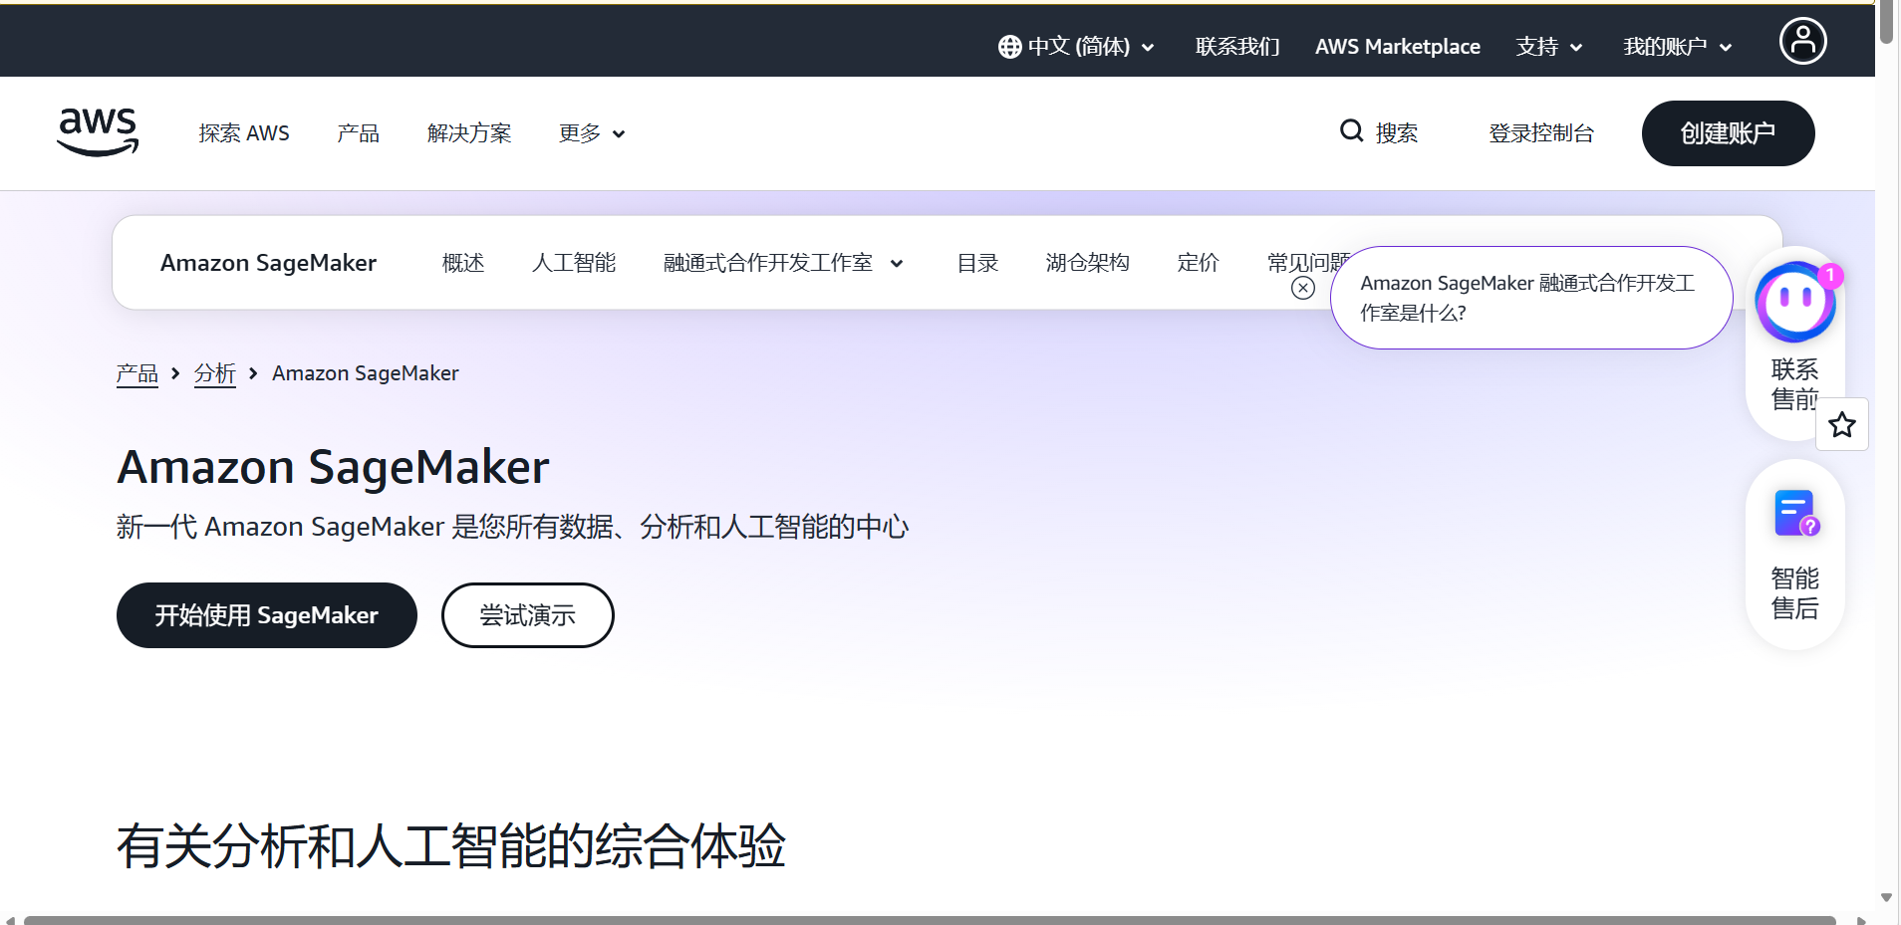Open the 联系售前 chat assistant icon
The width and height of the screenshot is (1901, 925).
click(x=1795, y=301)
